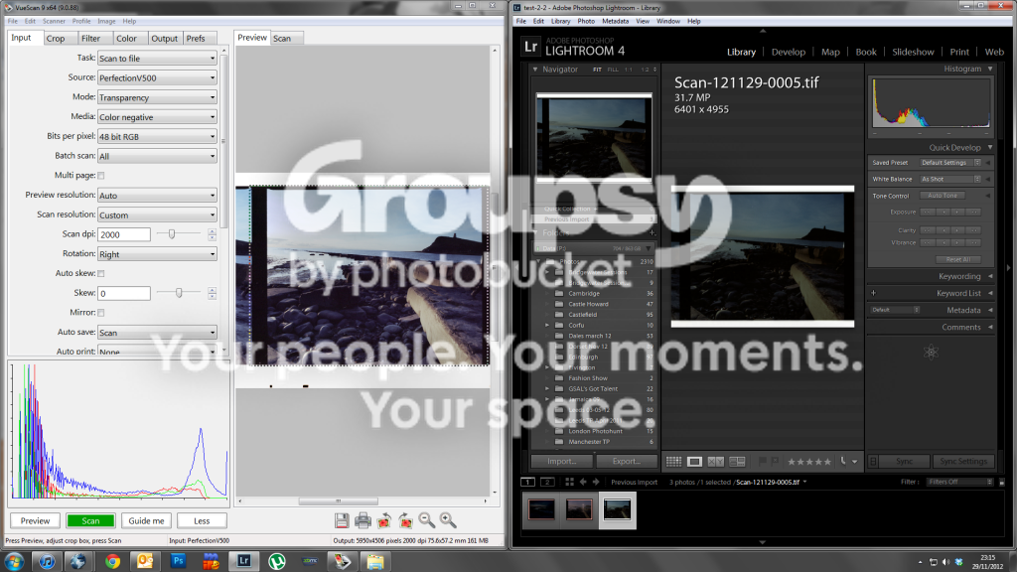
Task: Click the zoom in magnifier icon
Action: click(448, 520)
